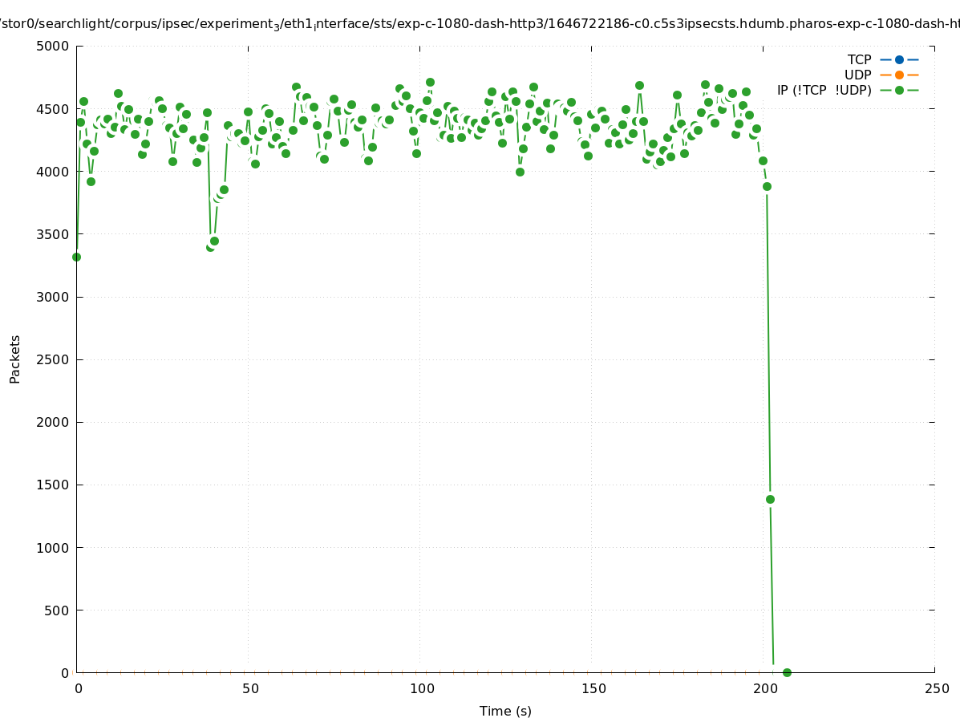Click the chart title file path
Screen dimensions: 960x722
[480, 24]
